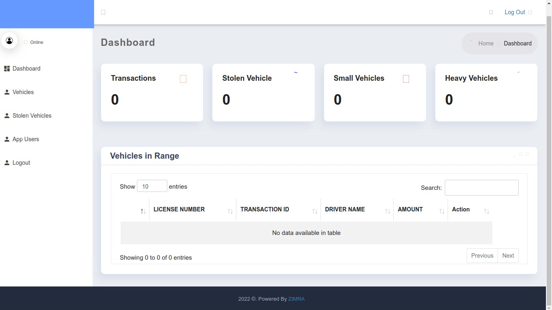Open Logout in the sidebar menu
The width and height of the screenshot is (552, 310).
coord(21,163)
